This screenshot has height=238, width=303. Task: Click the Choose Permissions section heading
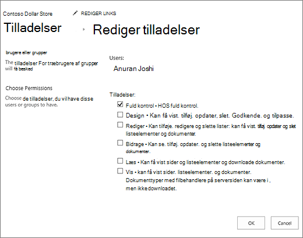click(x=29, y=88)
